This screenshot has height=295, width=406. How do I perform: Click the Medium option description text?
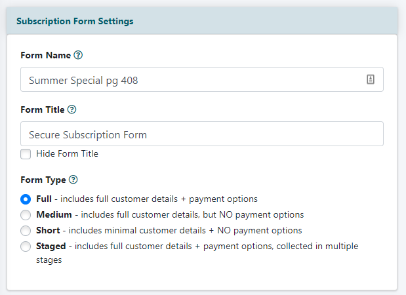point(190,214)
